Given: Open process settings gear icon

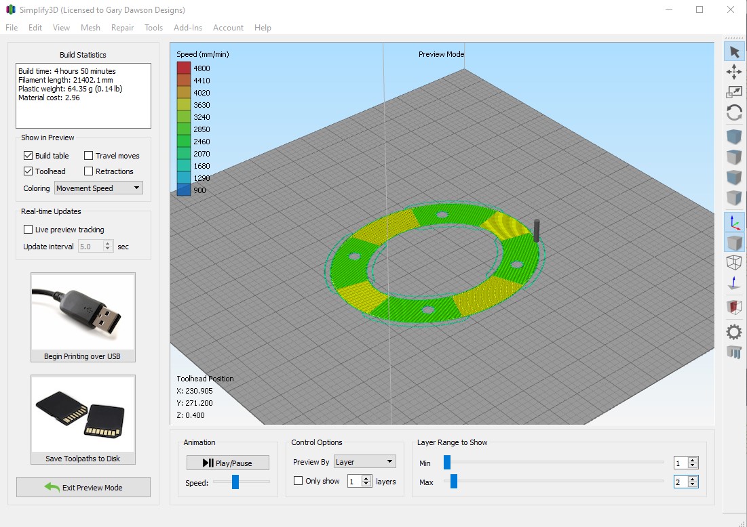Looking at the screenshot, I should click(734, 331).
